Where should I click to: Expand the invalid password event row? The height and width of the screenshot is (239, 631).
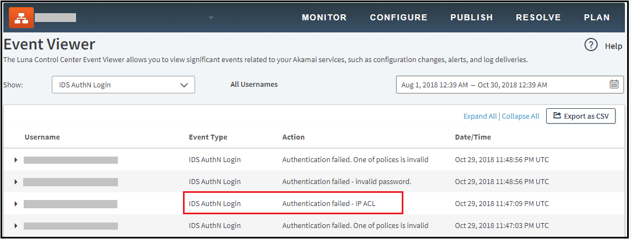click(x=16, y=182)
